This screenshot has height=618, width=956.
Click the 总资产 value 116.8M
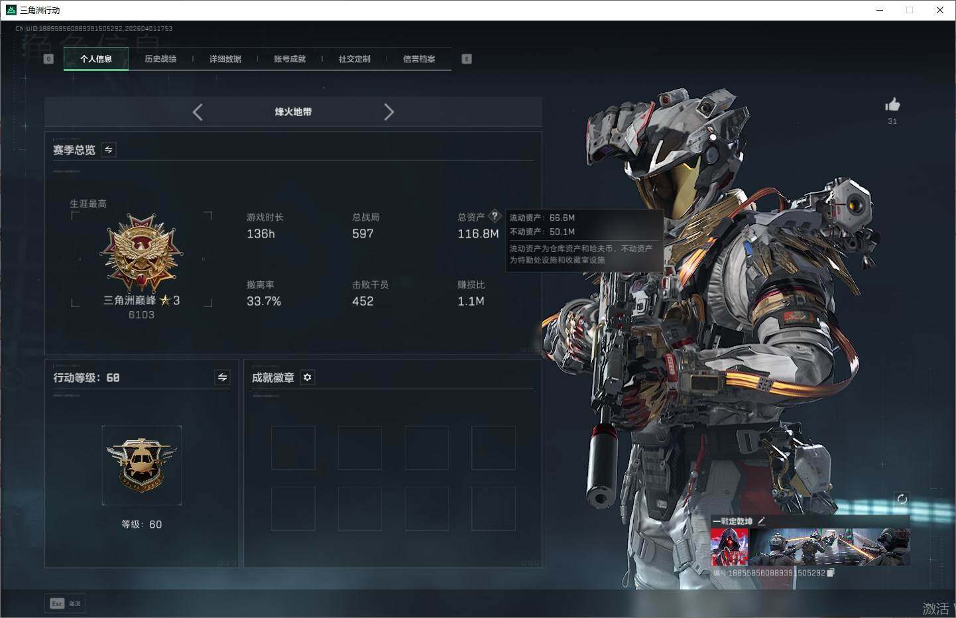478,234
